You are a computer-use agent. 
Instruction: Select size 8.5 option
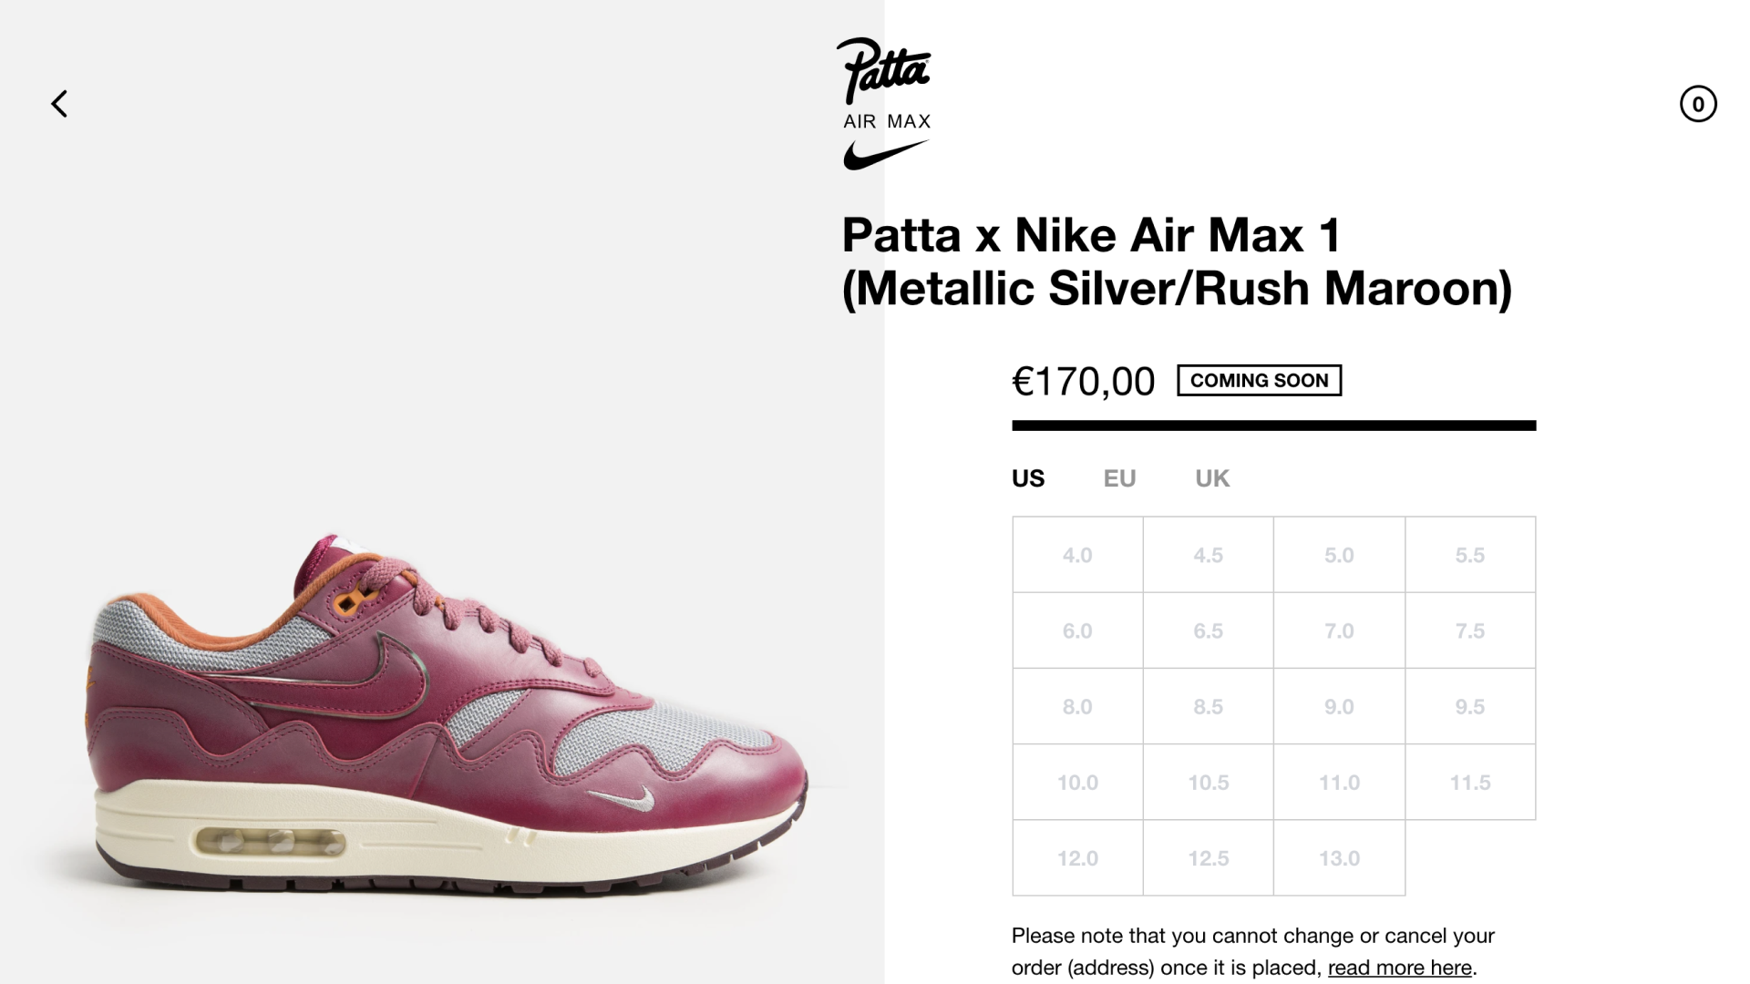(x=1209, y=706)
